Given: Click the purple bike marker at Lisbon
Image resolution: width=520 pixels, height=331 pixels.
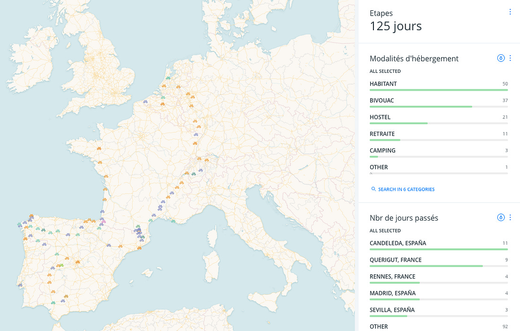Looking at the screenshot, I should click(x=20, y=285).
